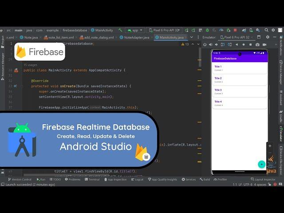Click the emulator Overview square button

(x=250, y=44)
